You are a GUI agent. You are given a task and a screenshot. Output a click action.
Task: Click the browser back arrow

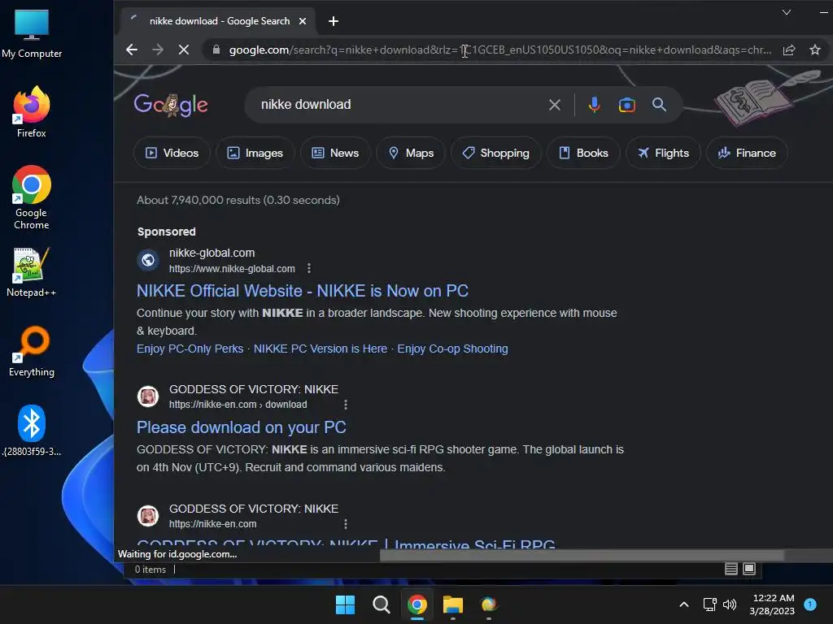click(x=131, y=50)
